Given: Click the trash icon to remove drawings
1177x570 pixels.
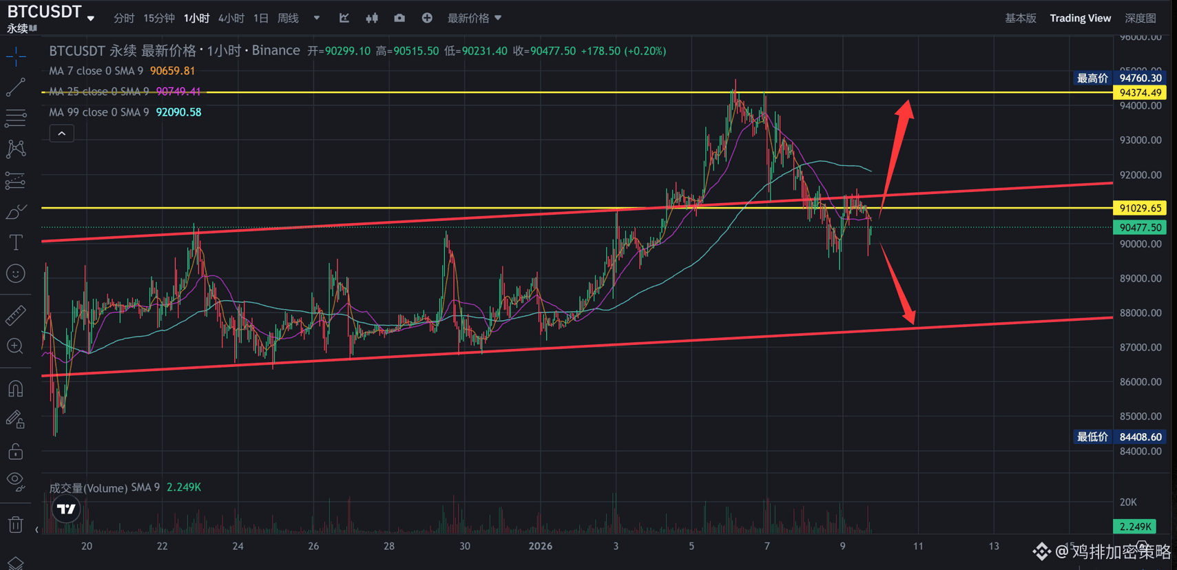Looking at the screenshot, I should coord(16,525).
